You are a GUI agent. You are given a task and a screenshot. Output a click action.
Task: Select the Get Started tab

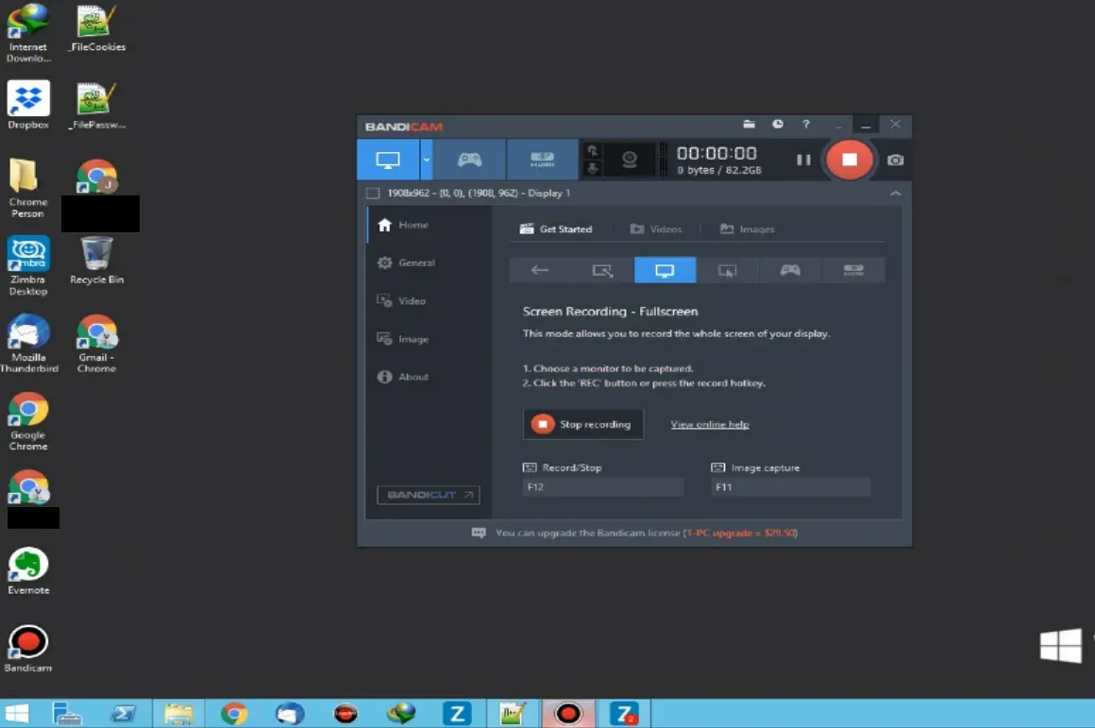click(x=556, y=229)
